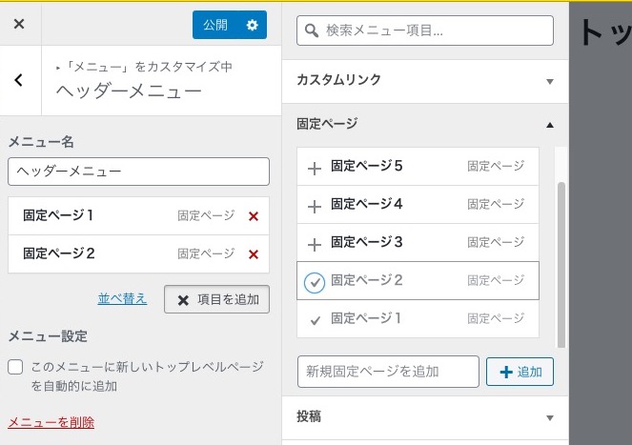Enable auto-add new top-level pages checkbox

(15, 367)
